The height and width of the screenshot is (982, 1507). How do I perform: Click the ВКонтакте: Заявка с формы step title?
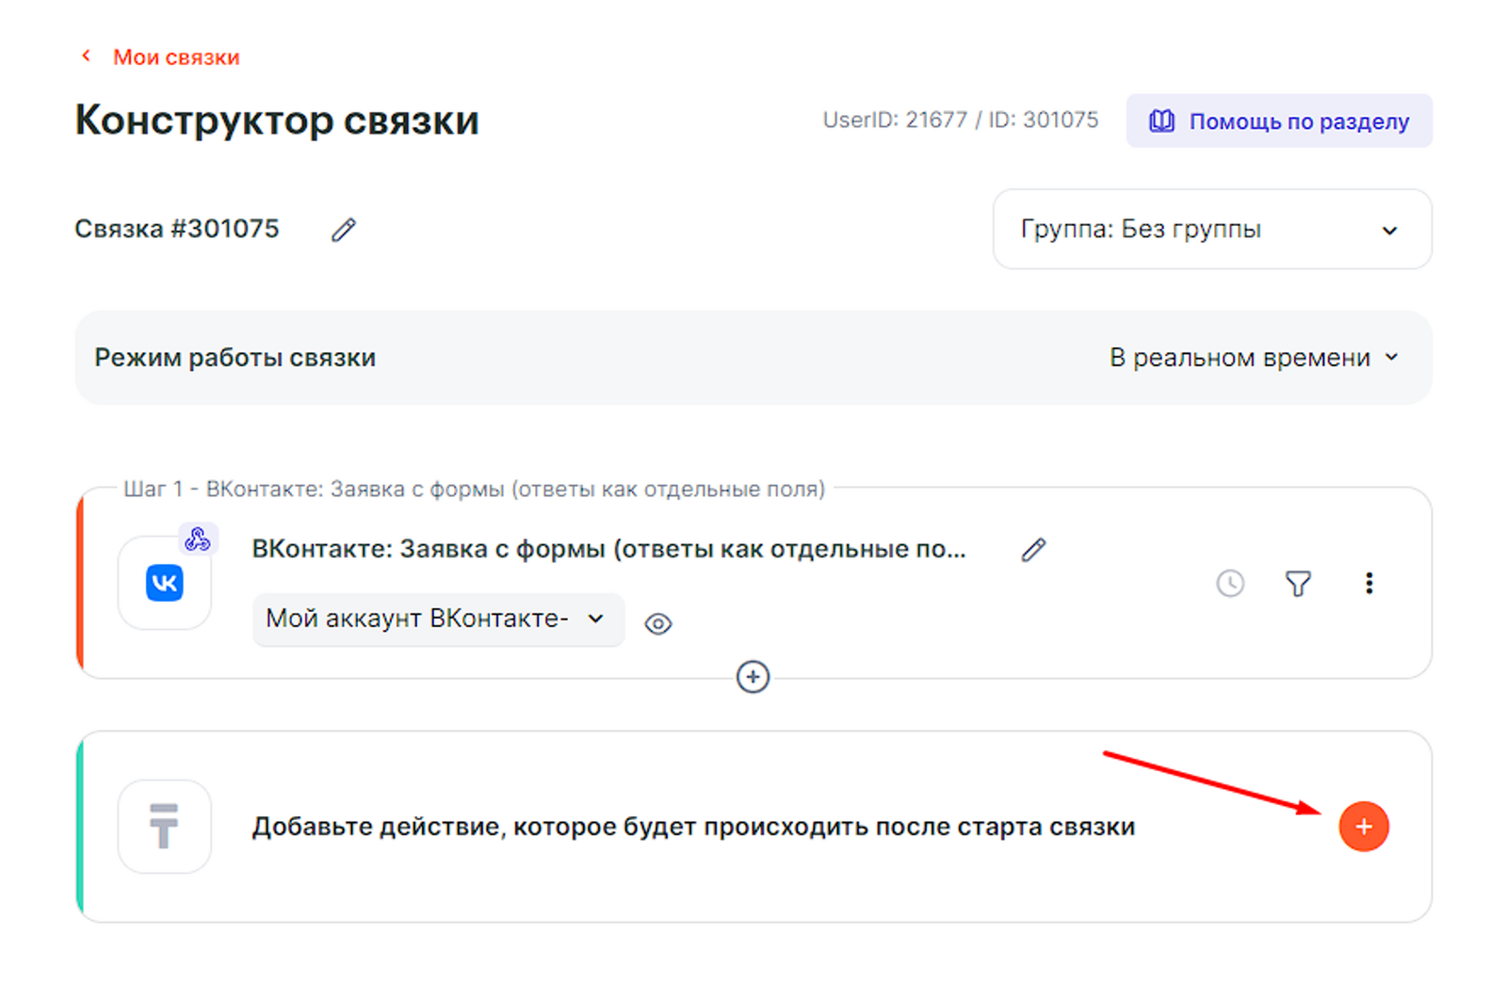click(x=608, y=549)
